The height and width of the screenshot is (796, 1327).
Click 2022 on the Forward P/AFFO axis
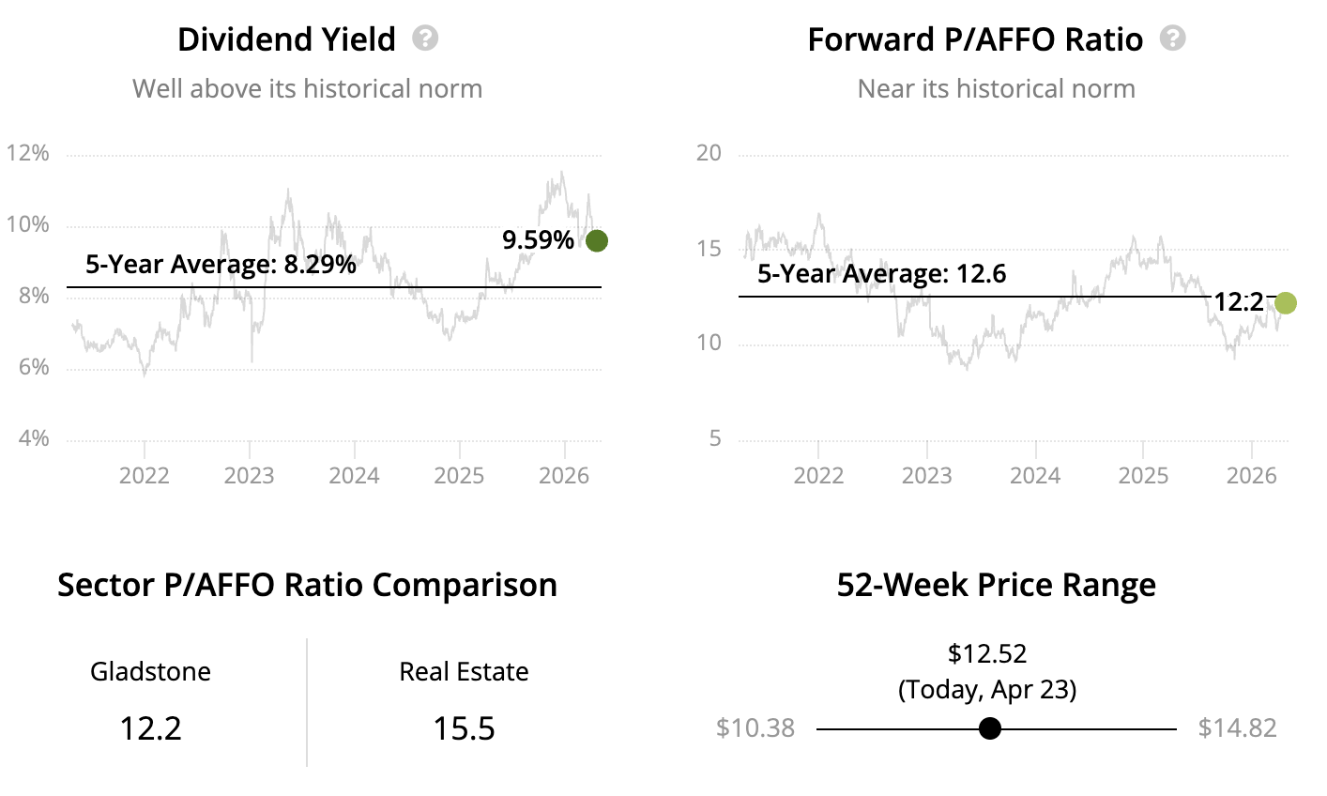818,475
